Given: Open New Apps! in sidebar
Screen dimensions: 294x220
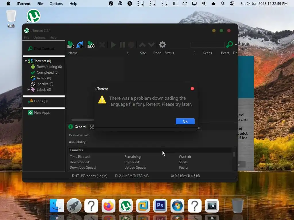Looking at the screenshot, I should coord(42,113).
